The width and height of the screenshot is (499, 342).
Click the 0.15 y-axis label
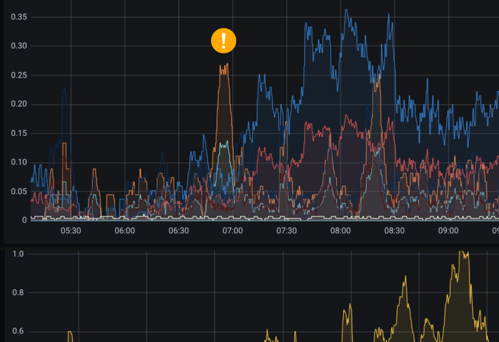[x=19, y=133]
